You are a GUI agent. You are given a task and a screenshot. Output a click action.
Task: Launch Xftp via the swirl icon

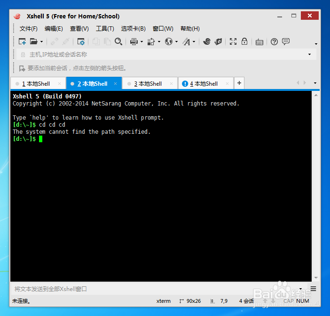click(207, 41)
